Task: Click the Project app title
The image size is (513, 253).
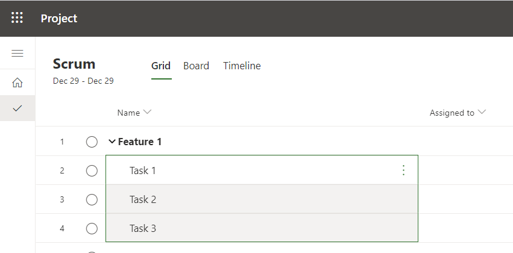Action: [x=59, y=18]
